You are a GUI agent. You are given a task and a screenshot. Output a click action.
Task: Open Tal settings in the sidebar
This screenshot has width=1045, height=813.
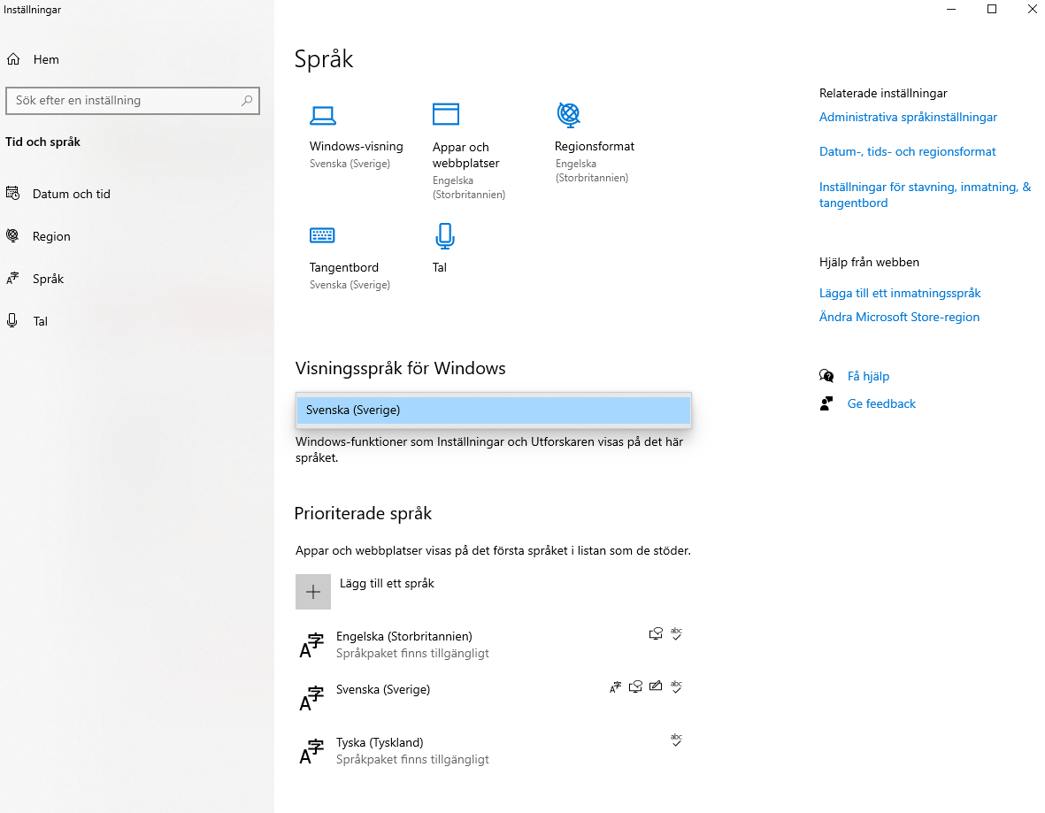pos(41,321)
